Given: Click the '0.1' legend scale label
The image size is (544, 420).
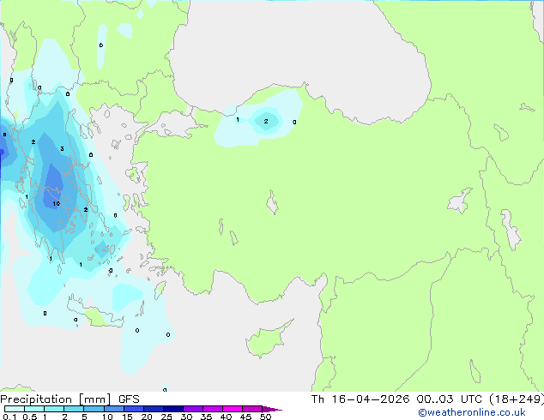Looking at the screenshot, I should (x=9, y=417).
